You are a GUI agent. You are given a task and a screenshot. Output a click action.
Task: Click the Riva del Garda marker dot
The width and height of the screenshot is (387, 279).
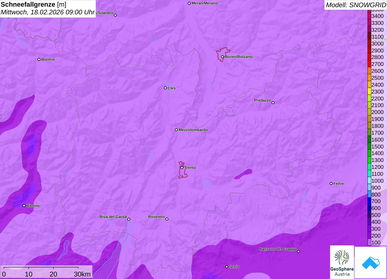point(129,219)
